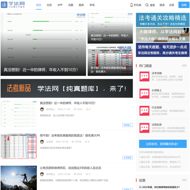Open the 题库 navigation tab

coord(81,5)
